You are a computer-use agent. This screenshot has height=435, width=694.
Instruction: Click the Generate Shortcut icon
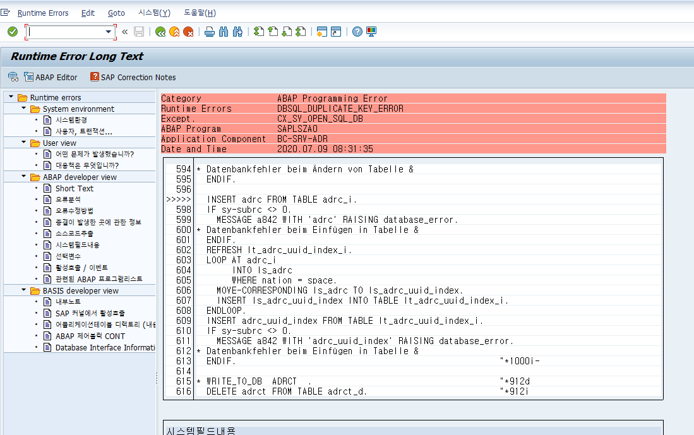click(336, 32)
